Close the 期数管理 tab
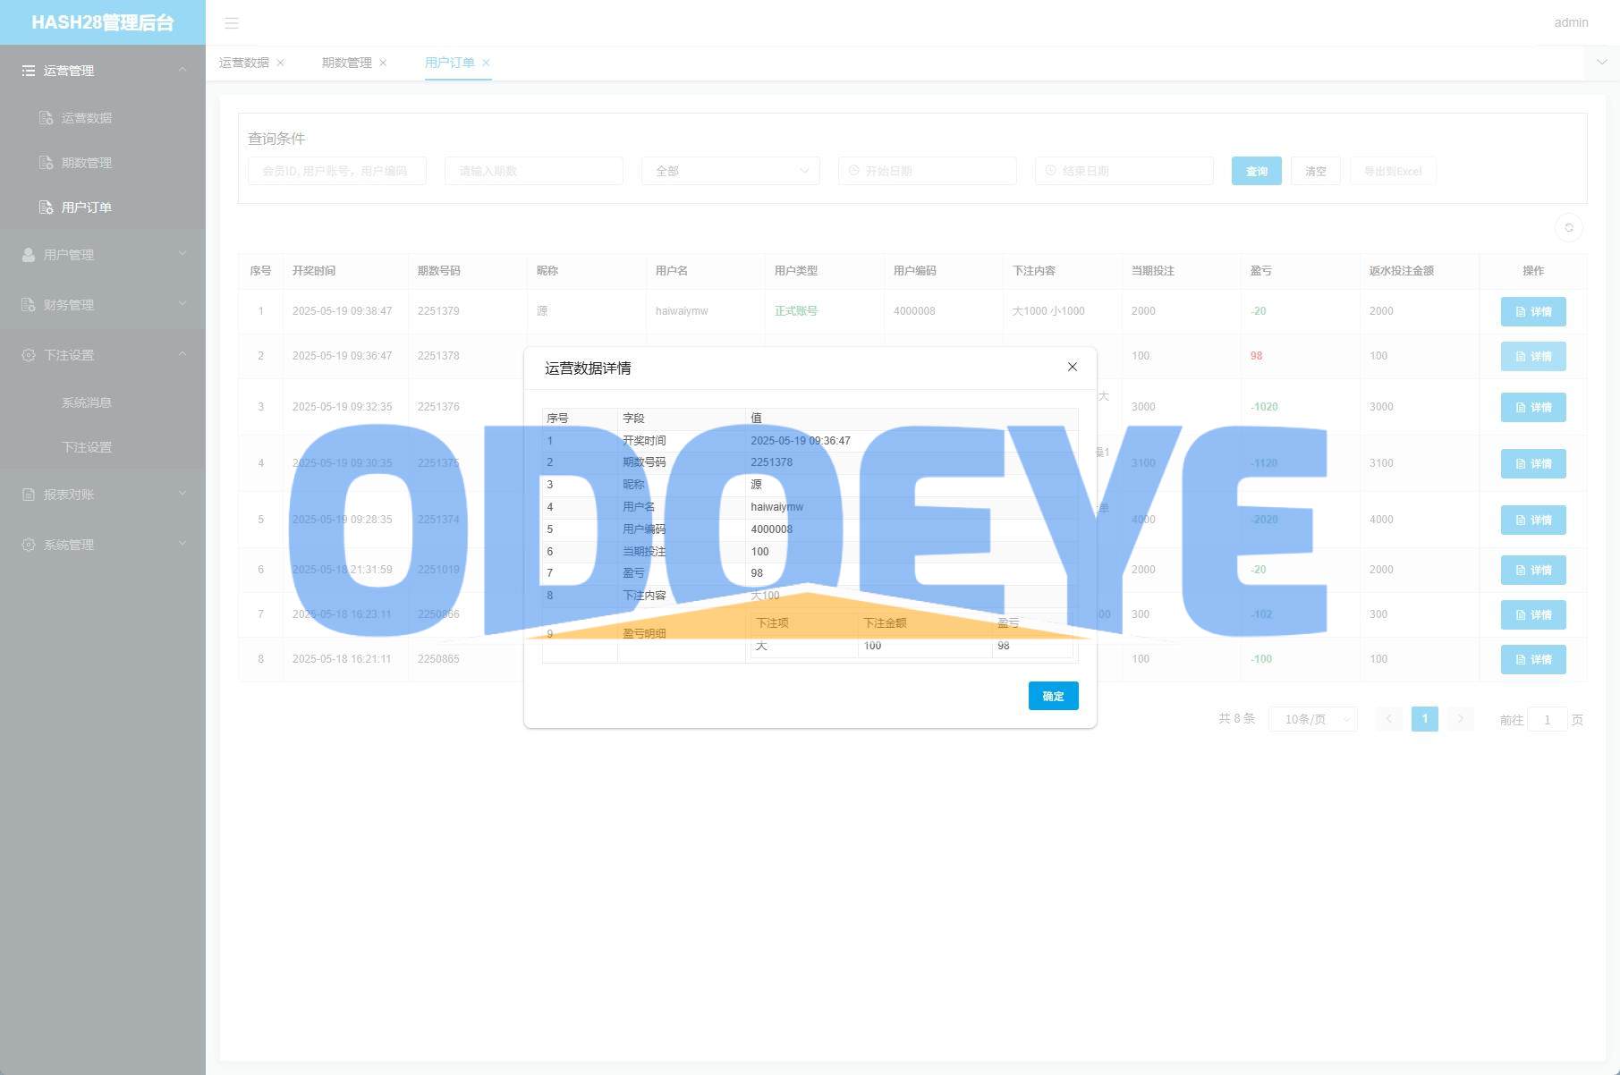 tap(383, 63)
